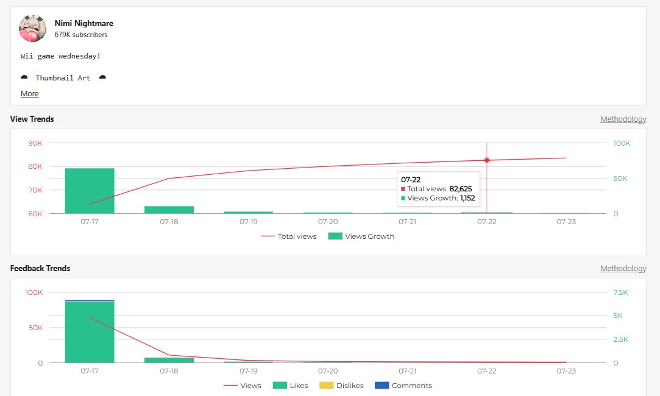Open View Trends Methodology link
Image resolution: width=660 pixels, height=396 pixels.
click(x=623, y=119)
